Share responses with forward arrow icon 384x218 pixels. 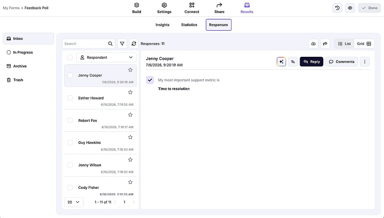pos(325,43)
